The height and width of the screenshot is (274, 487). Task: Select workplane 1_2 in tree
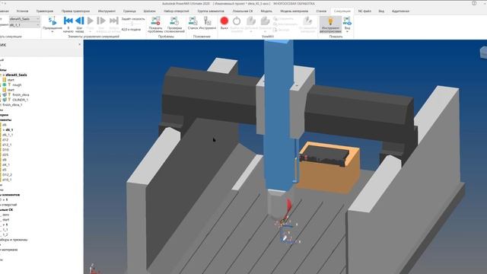click(x=5, y=234)
